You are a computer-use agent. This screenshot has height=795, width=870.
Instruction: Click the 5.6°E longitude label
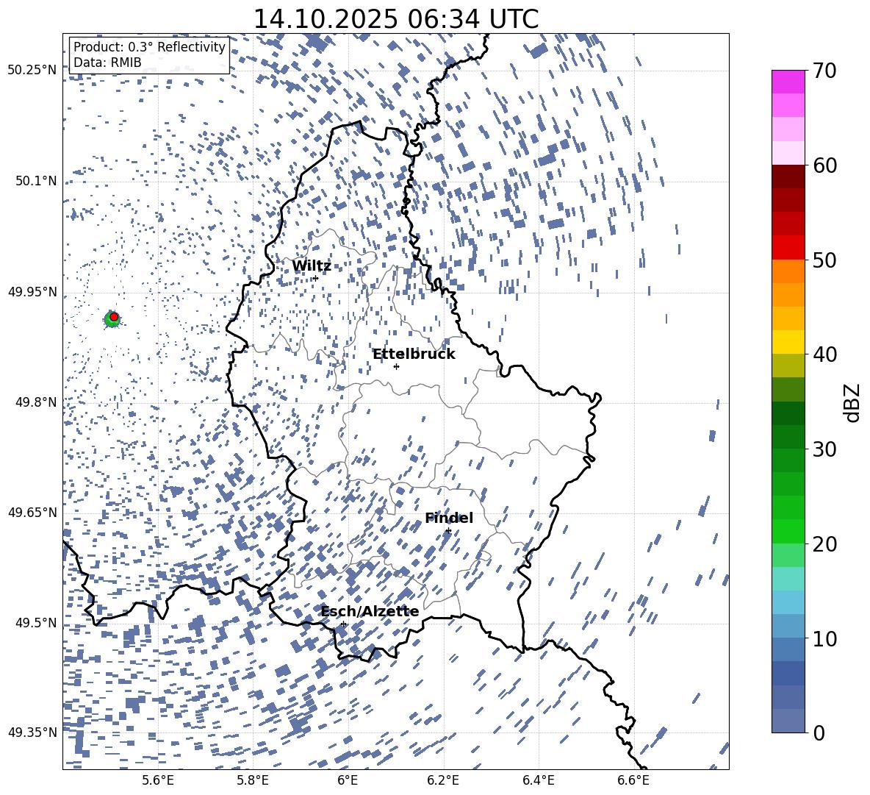(158, 780)
